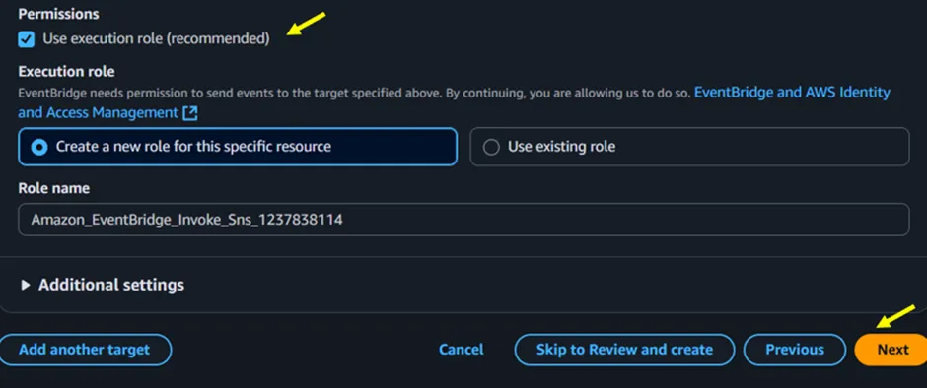Select the 'Create a new role' radio button
Viewport: 927px width, 388px height.
[39, 147]
